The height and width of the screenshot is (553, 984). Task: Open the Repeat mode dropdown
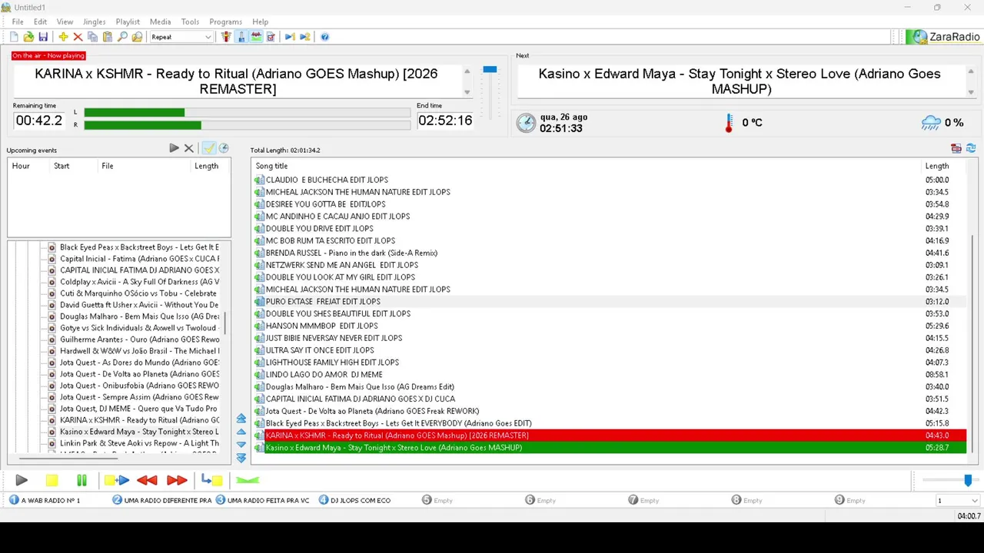click(181, 37)
